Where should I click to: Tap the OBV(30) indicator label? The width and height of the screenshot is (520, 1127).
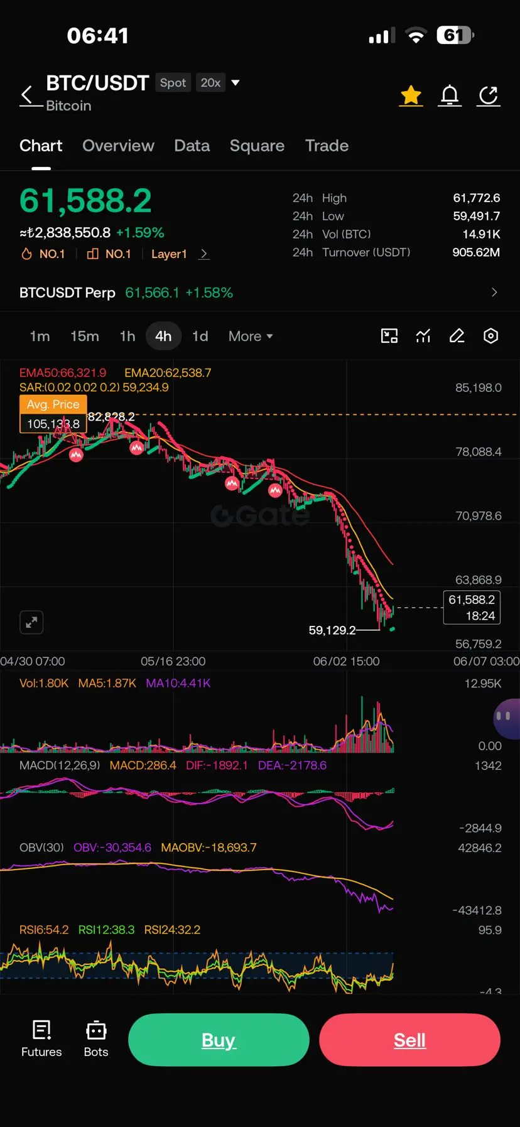[x=41, y=848]
